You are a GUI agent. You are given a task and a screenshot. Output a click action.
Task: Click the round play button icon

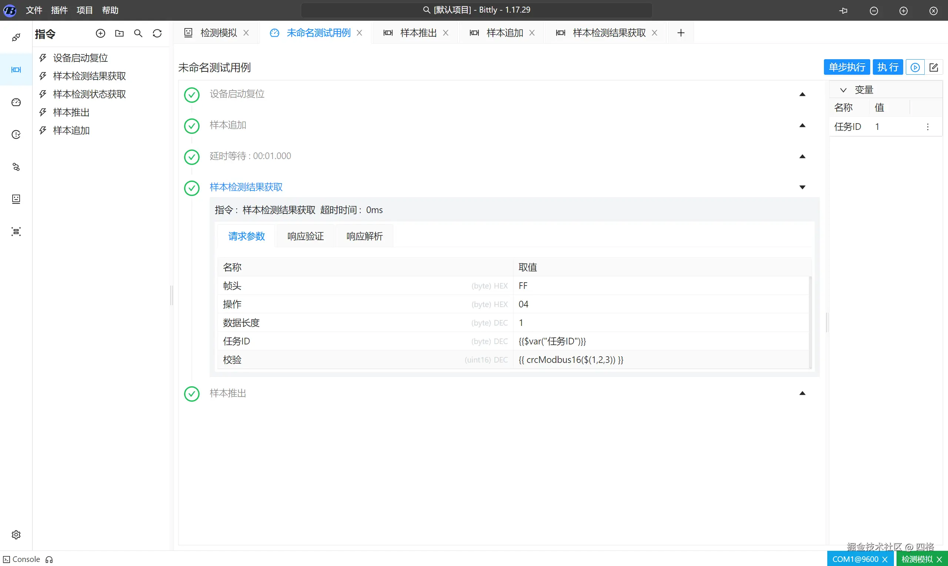(x=915, y=67)
